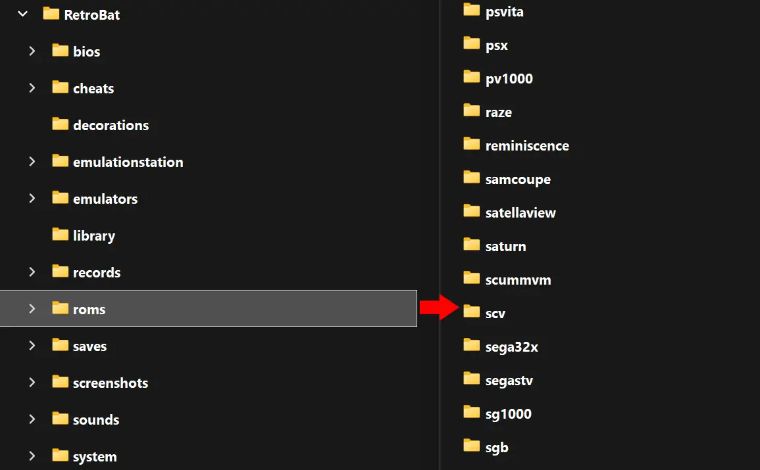Click the pv1000 folder icon
This screenshot has width=760, height=470.
(x=471, y=76)
